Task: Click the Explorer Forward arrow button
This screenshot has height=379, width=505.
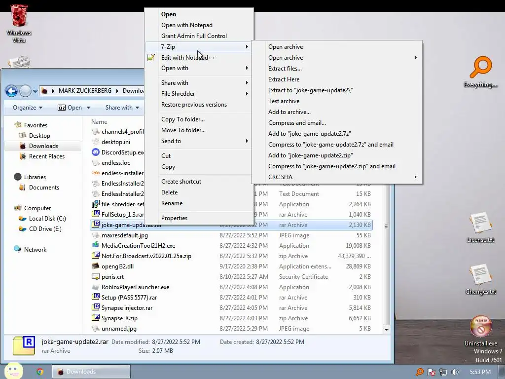Action: [x=25, y=91]
